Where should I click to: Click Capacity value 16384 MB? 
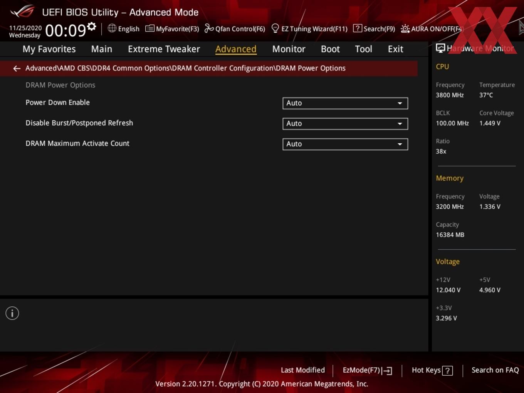[x=450, y=235]
